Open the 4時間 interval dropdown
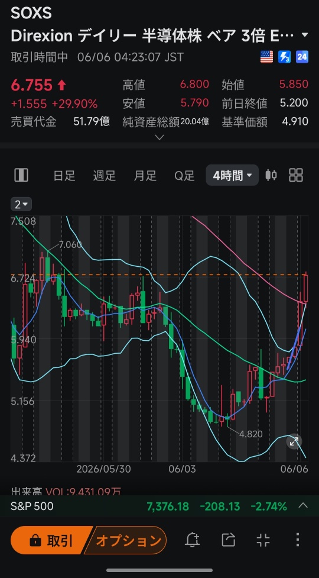319x578 pixels. coord(232,176)
